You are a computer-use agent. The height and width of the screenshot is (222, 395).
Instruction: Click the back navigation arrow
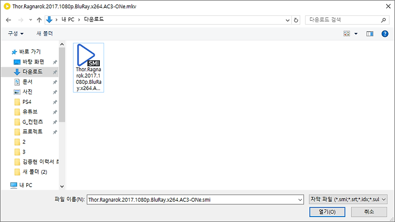(8, 20)
